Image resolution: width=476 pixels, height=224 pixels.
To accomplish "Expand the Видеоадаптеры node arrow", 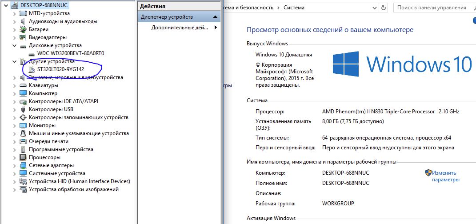I will [x=15, y=37].
